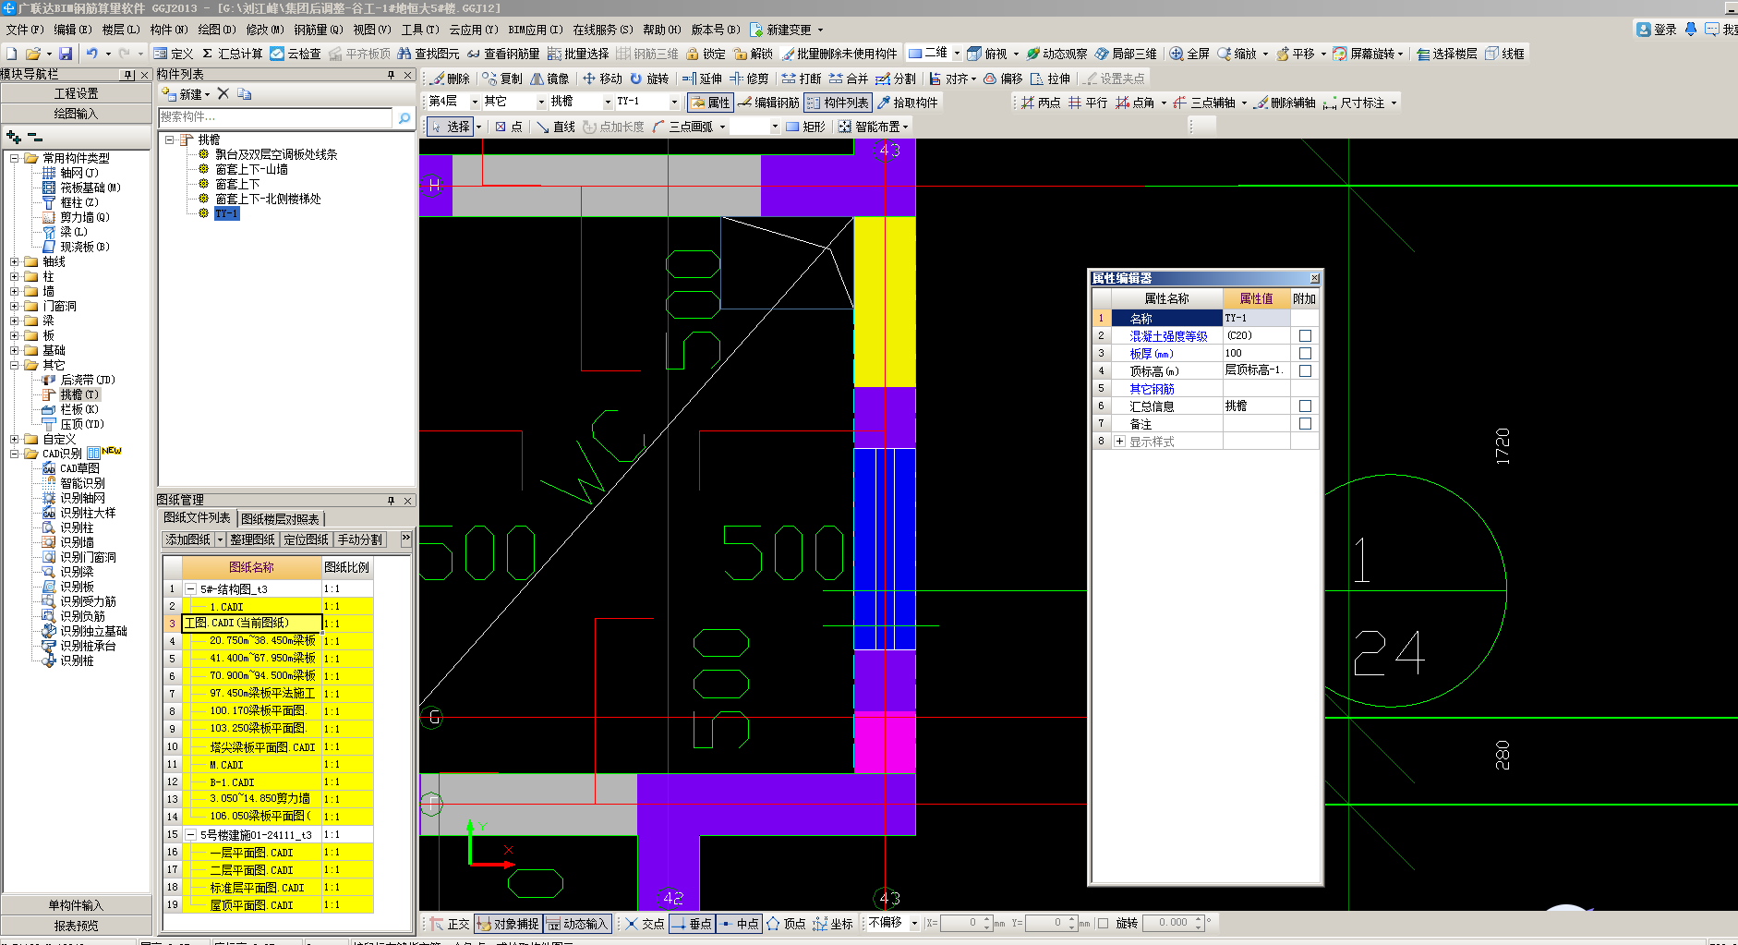Click the 删除辅轴 delete auxiliary axis tool
This screenshot has width=1738, height=945.
1284,103
